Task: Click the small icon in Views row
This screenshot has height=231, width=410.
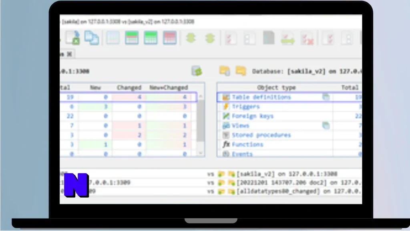Action: 326,126
